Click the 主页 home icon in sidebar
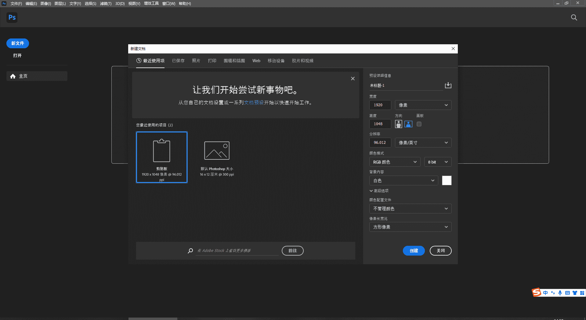The image size is (586, 320). (x=13, y=76)
